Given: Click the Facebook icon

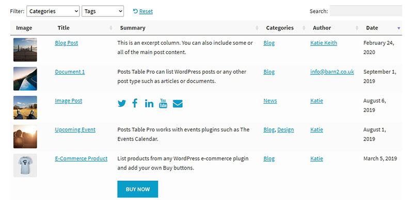Looking at the screenshot, I should pyautogui.click(x=135, y=103).
